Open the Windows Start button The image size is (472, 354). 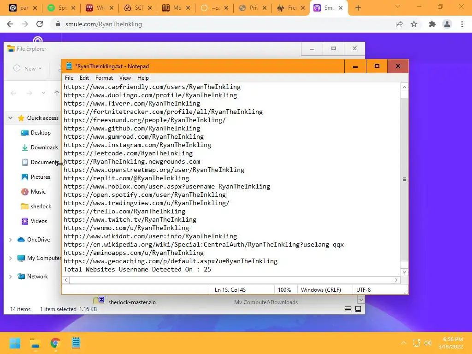(15, 343)
